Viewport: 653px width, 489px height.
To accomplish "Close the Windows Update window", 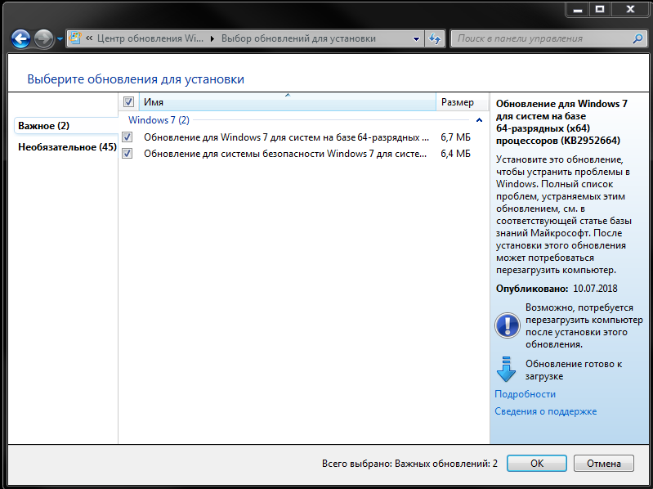I will click(x=629, y=9).
